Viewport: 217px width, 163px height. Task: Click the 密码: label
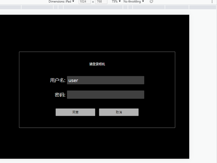[x=60, y=95]
